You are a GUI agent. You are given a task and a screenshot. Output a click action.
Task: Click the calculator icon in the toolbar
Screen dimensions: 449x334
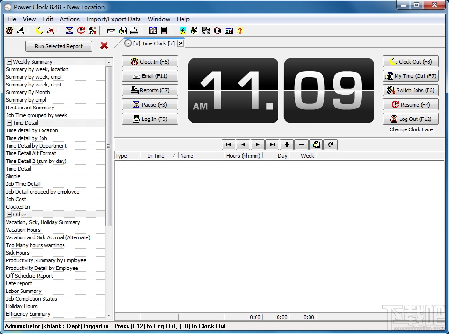point(164,31)
